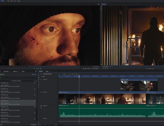
Task: Select the second tool in Viewer panel toolbar
Action: (x=101, y=9)
